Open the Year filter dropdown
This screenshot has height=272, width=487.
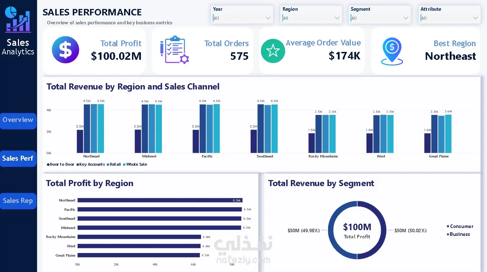(242, 18)
